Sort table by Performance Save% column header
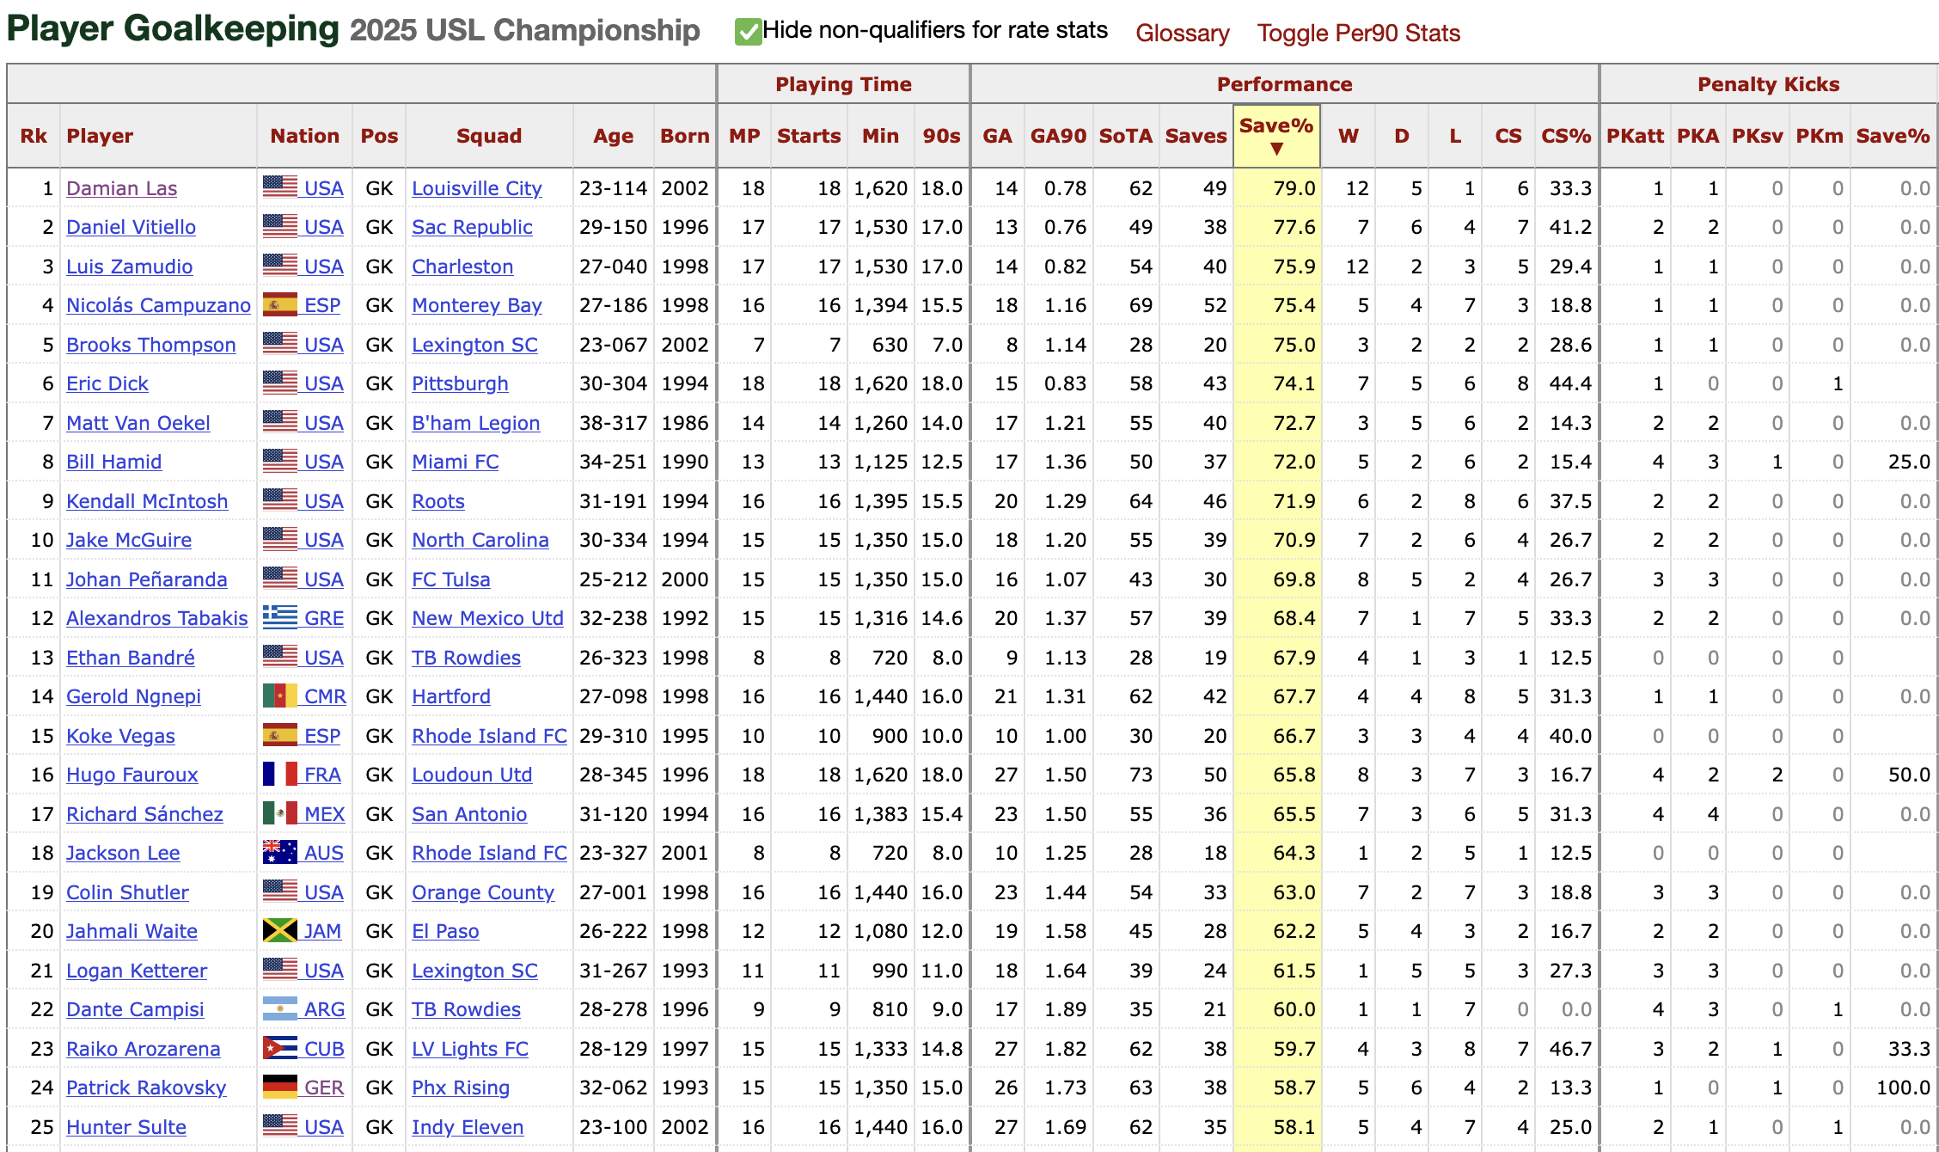The width and height of the screenshot is (1939, 1152). (1276, 136)
